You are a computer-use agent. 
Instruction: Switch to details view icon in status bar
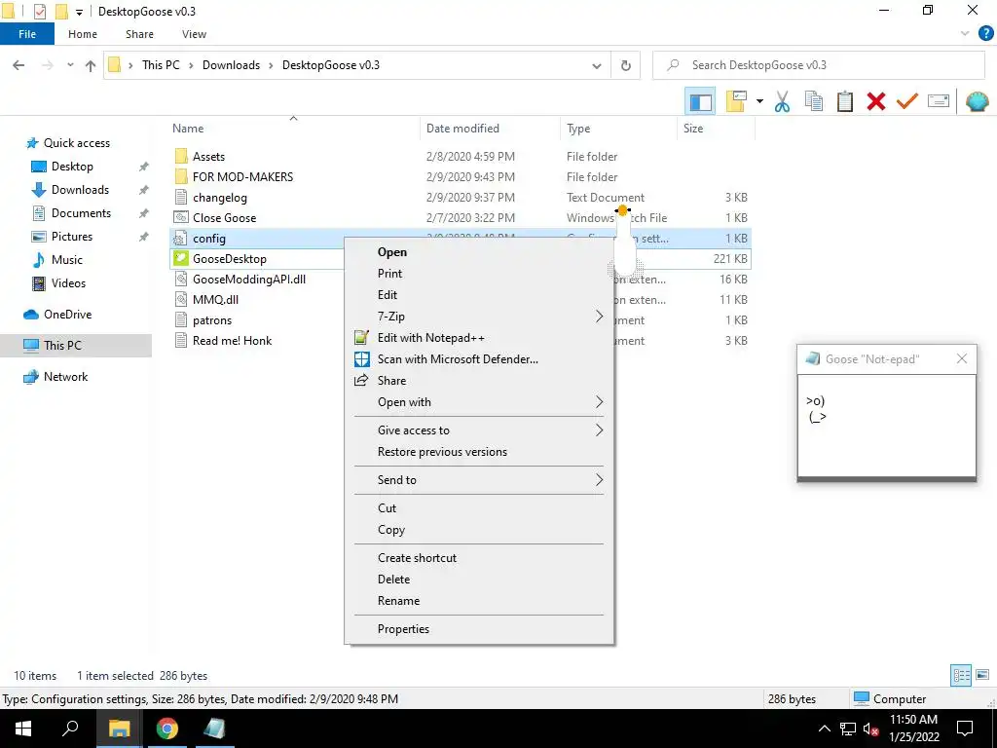click(961, 675)
